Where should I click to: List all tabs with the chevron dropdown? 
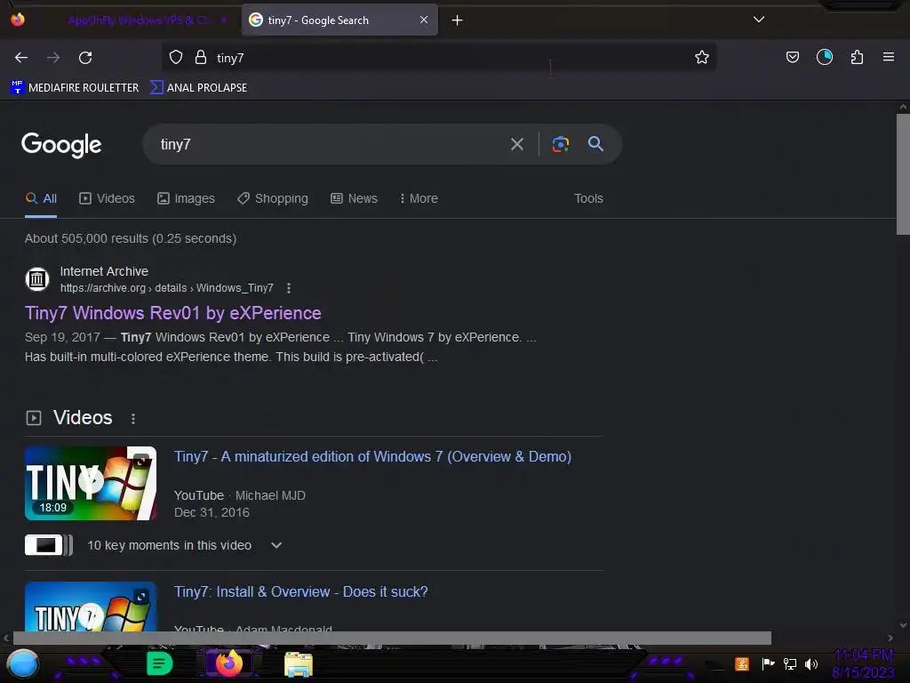[759, 20]
